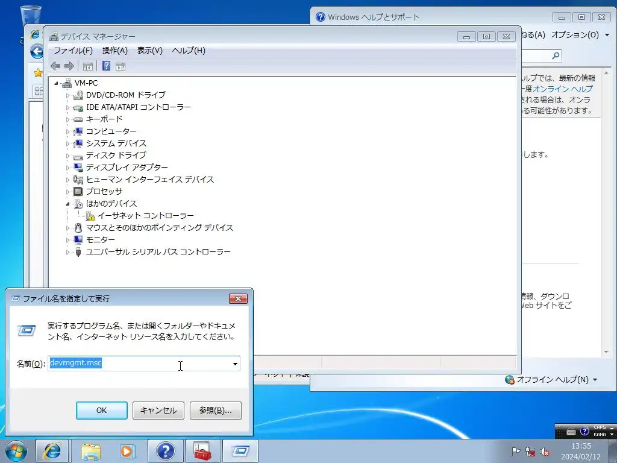This screenshot has width=617, height=463.
Task: Click the Back arrow in Device Manager toolbar
Action: tap(55, 66)
